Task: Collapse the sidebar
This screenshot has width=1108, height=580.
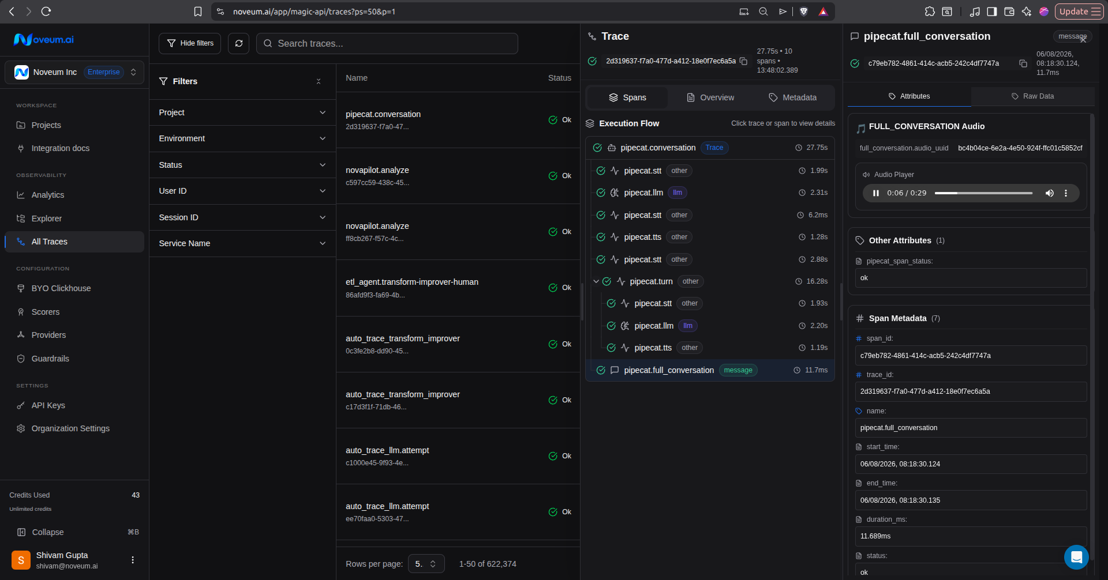Action: click(x=74, y=532)
